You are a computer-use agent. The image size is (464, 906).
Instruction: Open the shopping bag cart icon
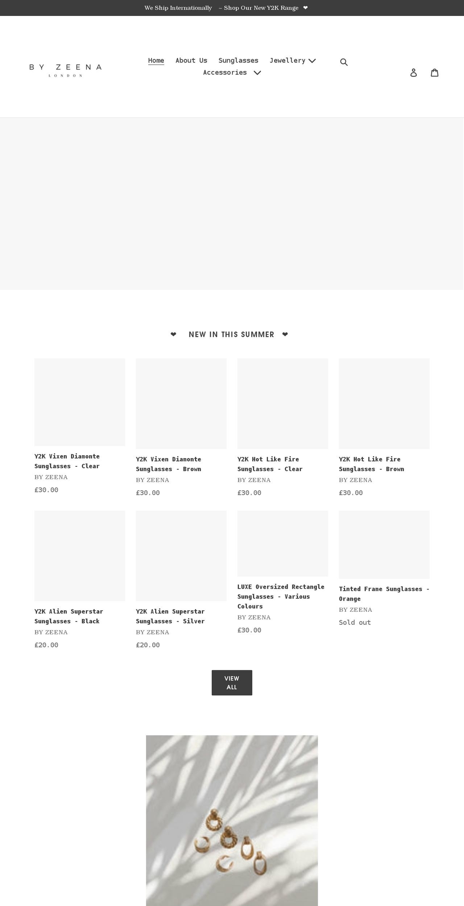pyautogui.click(x=435, y=72)
